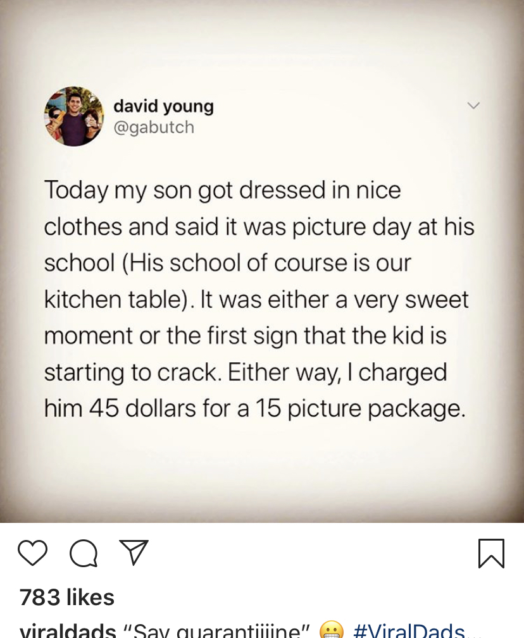Open the @gabutch handle
The width and height of the screenshot is (524, 638).
154,127
